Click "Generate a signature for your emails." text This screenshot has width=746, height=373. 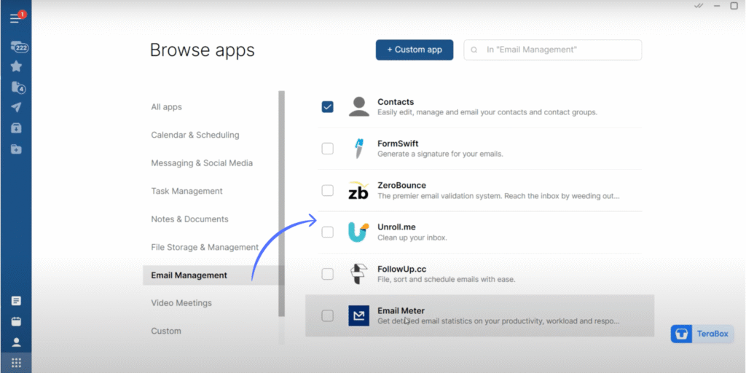440,154
